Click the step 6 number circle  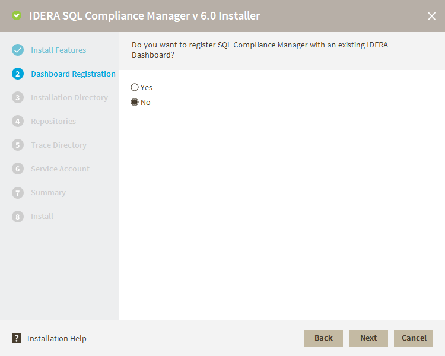click(18, 169)
